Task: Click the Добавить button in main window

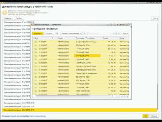Action: click(7, 18)
